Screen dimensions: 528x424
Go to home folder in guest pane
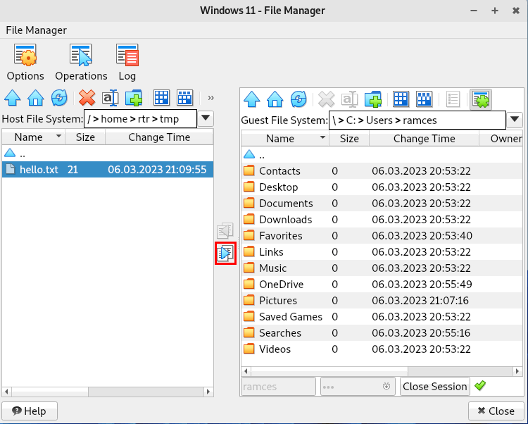coord(275,99)
